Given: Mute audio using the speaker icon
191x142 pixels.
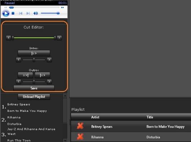Looking at the screenshot, I should pos(36,13).
